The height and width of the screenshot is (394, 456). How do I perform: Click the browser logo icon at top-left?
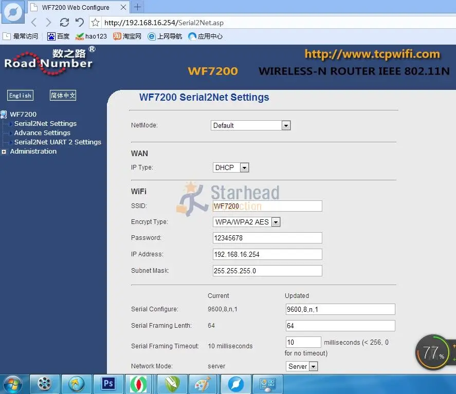click(13, 12)
